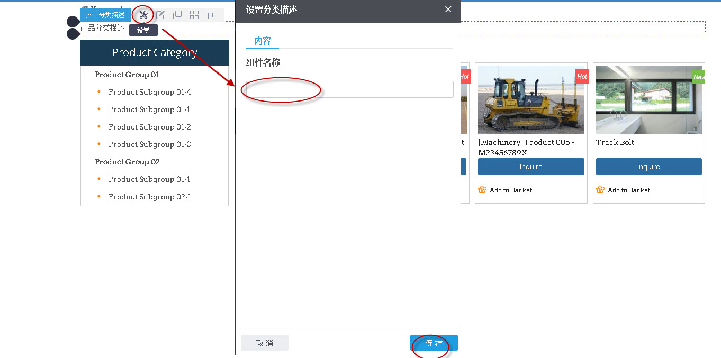Click the grid layout icon in the component toolbar

click(194, 14)
